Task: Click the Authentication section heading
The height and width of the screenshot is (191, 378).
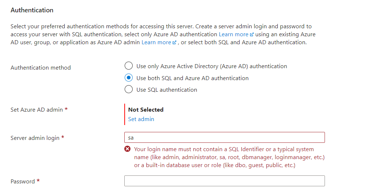Action: pyautogui.click(x=32, y=10)
